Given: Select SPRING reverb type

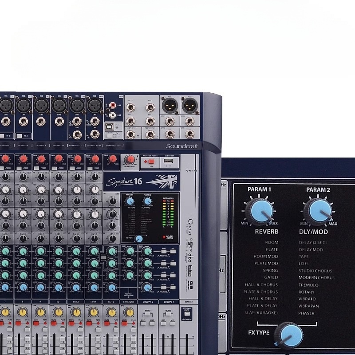Looking at the screenshot, I should pyautogui.click(x=270, y=271).
